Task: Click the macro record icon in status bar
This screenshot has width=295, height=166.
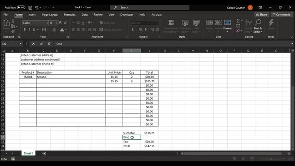Action: (x=13, y=159)
